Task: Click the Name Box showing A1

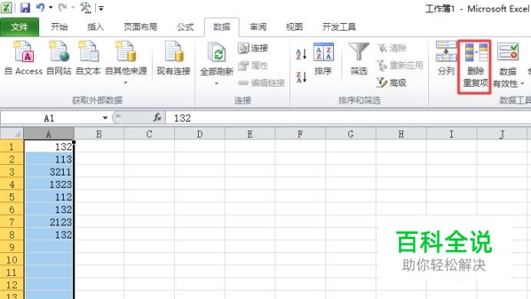Action: [50, 118]
